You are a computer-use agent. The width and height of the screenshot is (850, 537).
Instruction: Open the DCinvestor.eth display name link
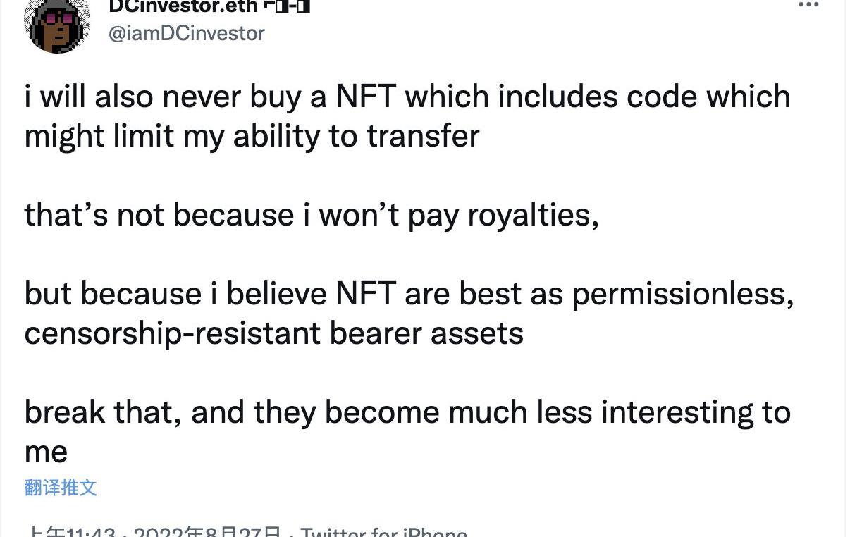coord(183,7)
